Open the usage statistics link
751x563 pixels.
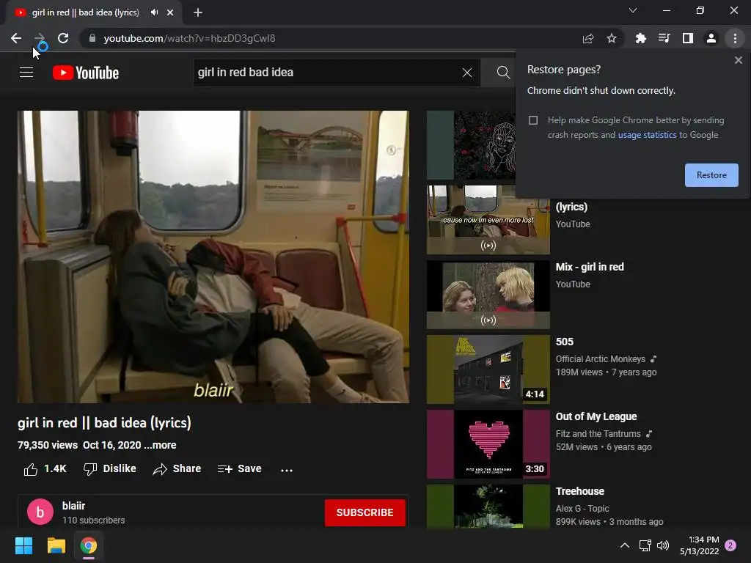(647, 135)
